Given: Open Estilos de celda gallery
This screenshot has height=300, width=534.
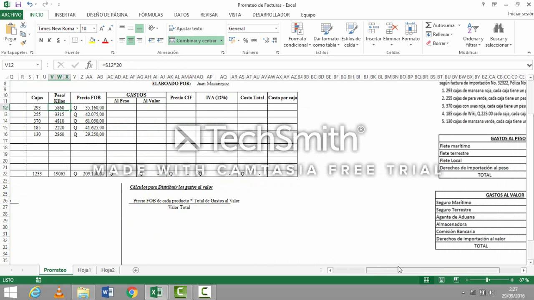Looking at the screenshot, I should click(x=351, y=35).
